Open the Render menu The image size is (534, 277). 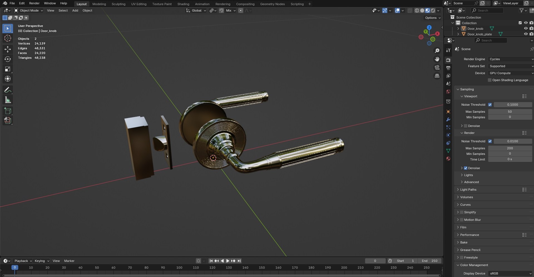34,3
